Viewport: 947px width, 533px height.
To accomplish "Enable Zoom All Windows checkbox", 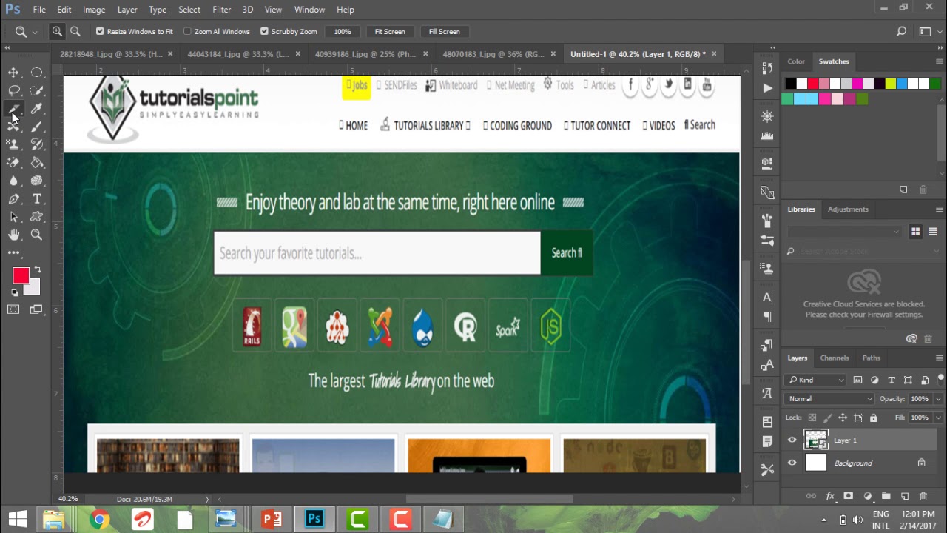I will click(x=187, y=31).
